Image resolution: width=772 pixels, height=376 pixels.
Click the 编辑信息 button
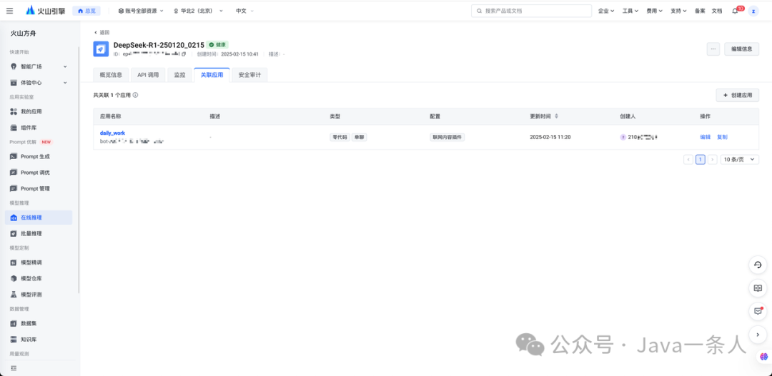[741, 49]
